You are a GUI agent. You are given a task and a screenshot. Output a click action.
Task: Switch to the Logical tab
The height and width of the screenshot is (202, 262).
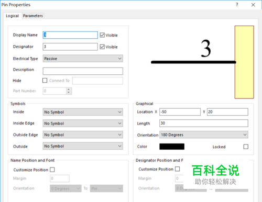coord(13,16)
